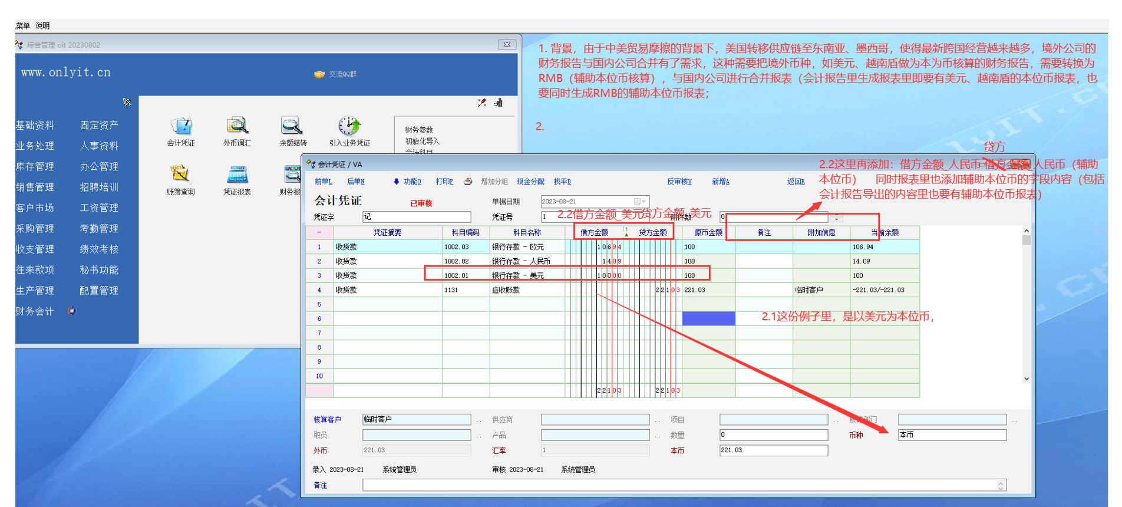Open the 菜单 menu
1122x507 pixels.
pos(22,26)
